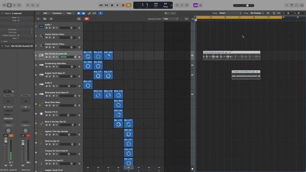Toggle global solo S button
This screenshot has height=172, width=306.
51,19
